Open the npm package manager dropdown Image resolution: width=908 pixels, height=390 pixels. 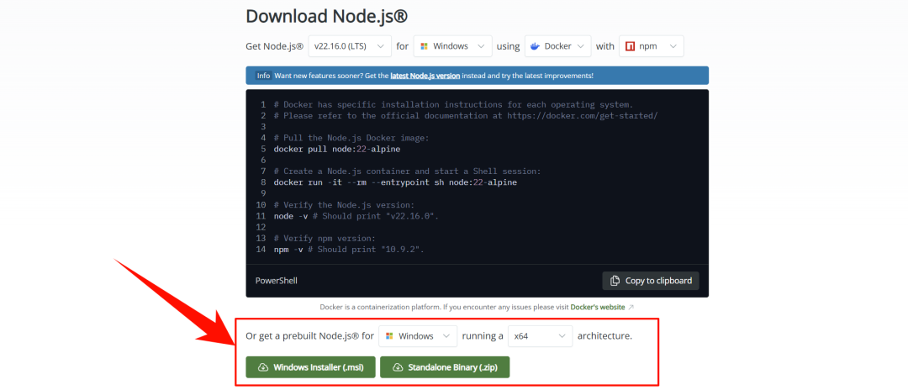[651, 46]
